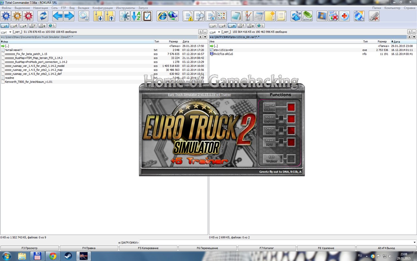Open right panel directory history dropdown arrow
This screenshot has width=417, height=261.
click(x=413, y=37)
